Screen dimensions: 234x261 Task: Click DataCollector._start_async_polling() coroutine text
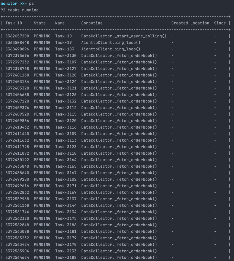click(124, 36)
